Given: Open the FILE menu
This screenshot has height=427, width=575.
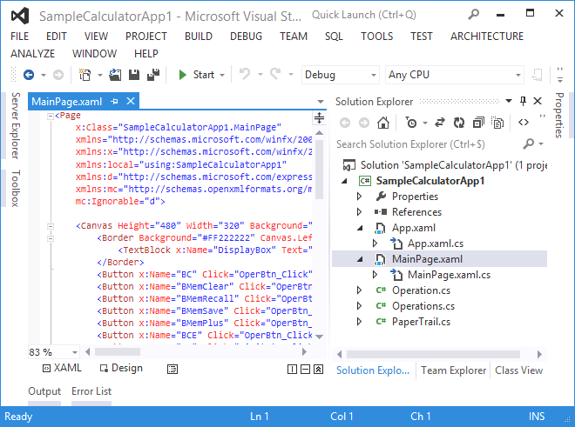Looking at the screenshot, I should (19, 37).
